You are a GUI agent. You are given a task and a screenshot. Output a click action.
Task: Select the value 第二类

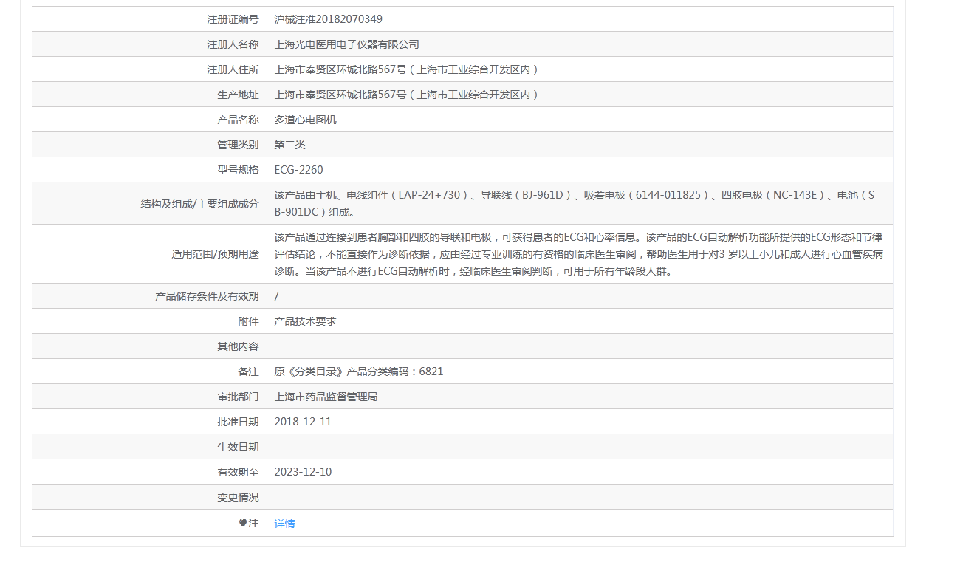pos(289,145)
